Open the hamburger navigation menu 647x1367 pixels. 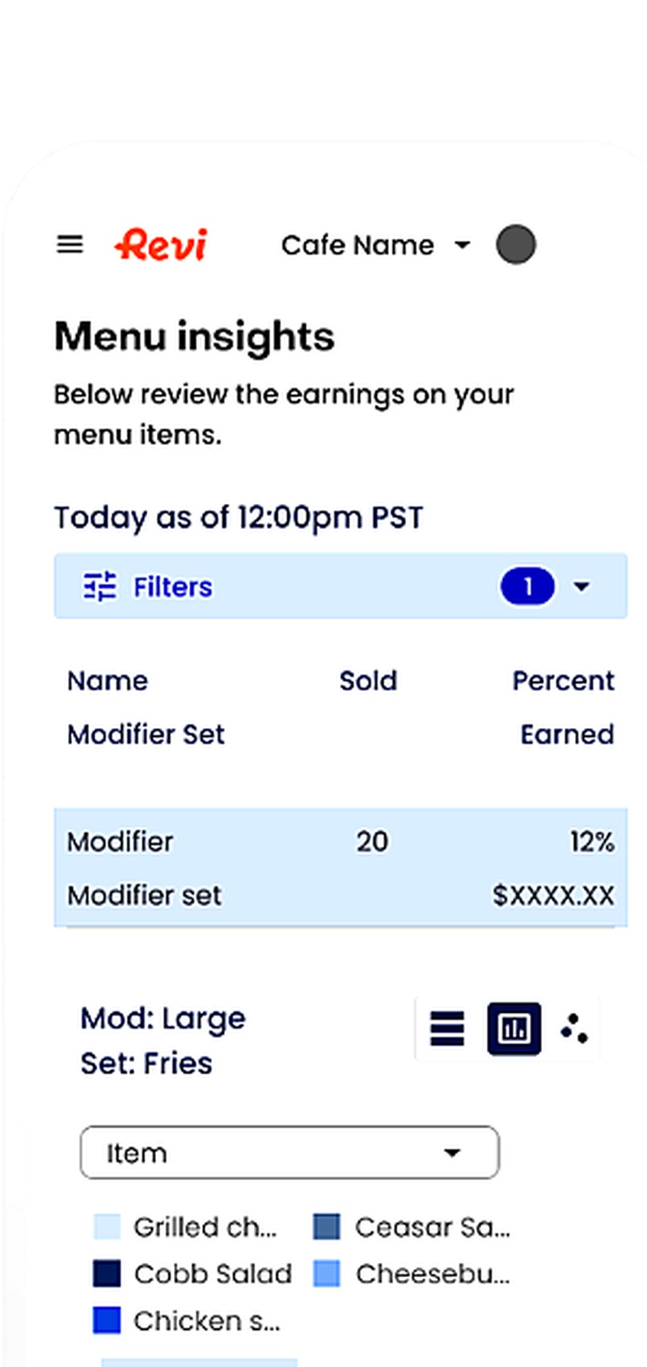click(x=70, y=244)
